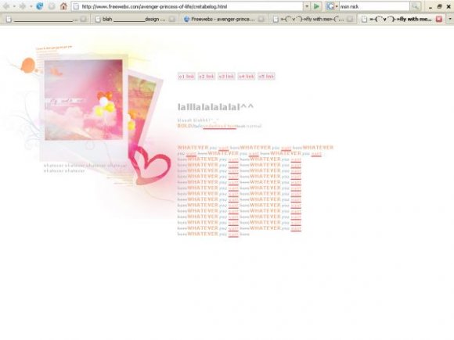This screenshot has height=340, width=454.
Task: Open the tab list dropdown arrow
Action: tap(449, 19)
